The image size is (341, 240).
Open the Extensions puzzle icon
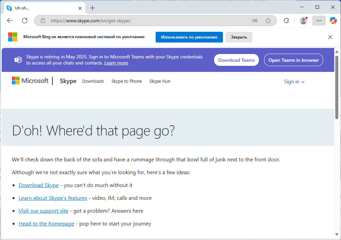point(287,21)
